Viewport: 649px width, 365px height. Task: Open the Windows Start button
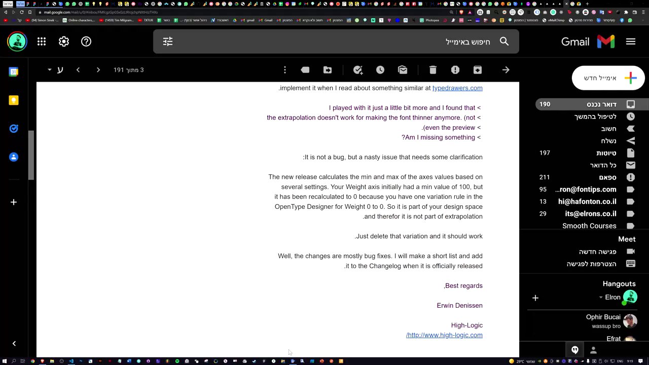(x=4, y=361)
